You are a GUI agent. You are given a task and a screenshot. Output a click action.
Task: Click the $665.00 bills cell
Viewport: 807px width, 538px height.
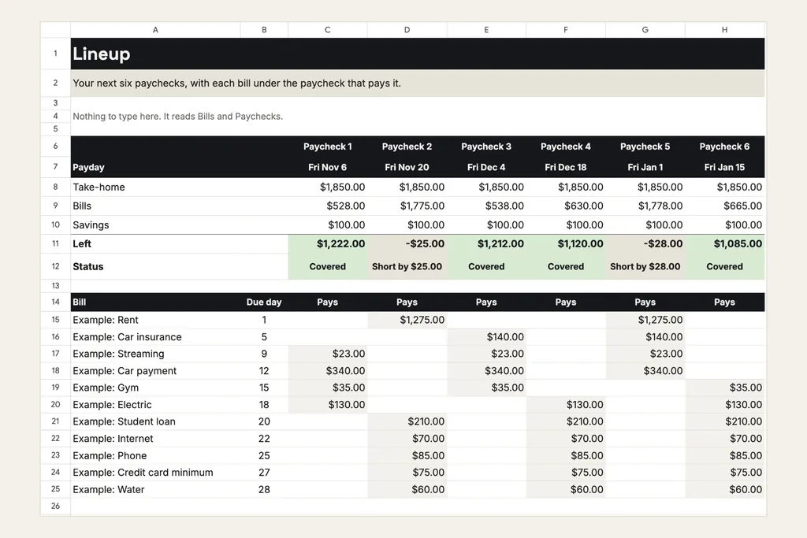click(x=725, y=206)
